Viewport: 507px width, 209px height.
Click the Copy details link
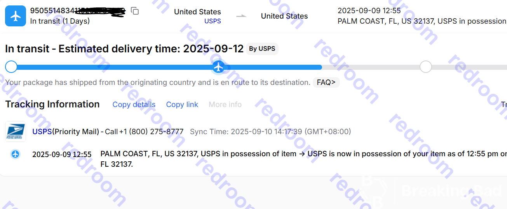tap(134, 105)
